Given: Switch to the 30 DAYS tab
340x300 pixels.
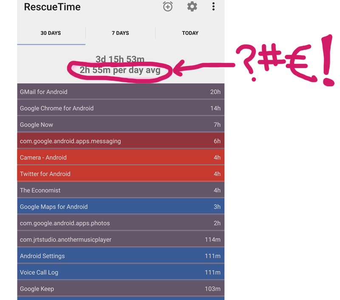Looking at the screenshot, I should click(51, 33).
